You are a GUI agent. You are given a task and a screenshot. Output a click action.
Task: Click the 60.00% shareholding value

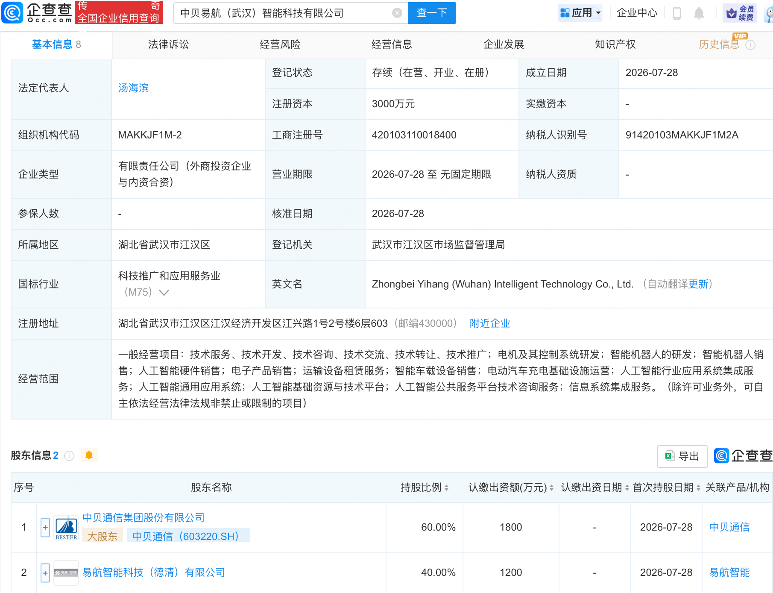[x=438, y=527]
